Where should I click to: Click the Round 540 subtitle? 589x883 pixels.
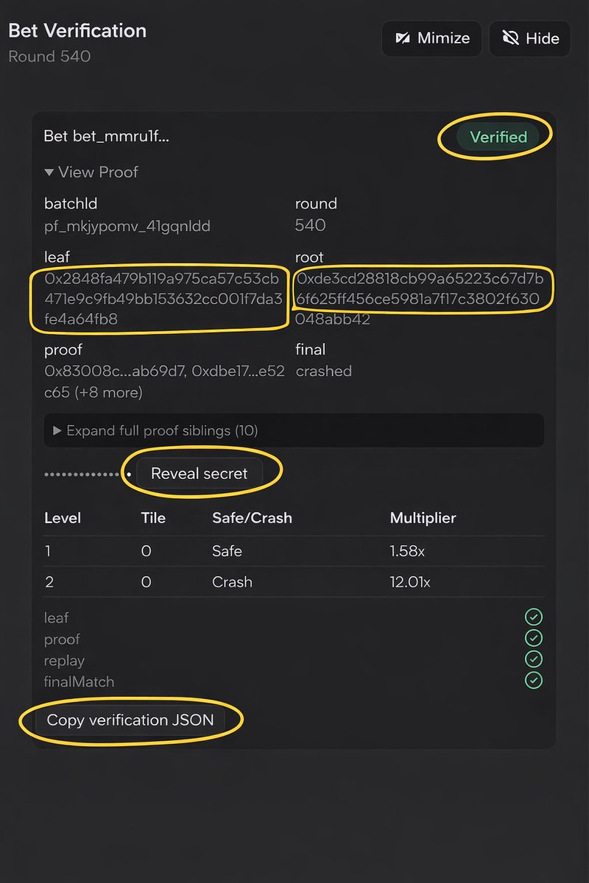(49, 56)
